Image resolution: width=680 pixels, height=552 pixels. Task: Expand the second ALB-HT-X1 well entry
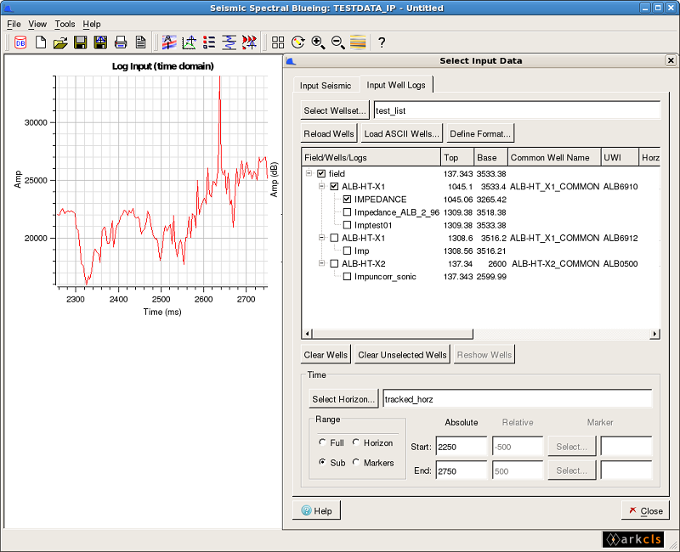click(x=320, y=238)
